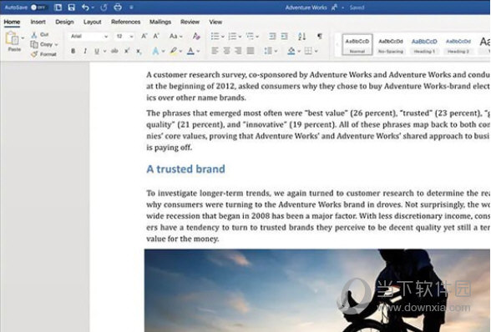Image resolution: width=491 pixels, height=332 pixels.
Task: Select the No Spacing style
Action: tap(391, 45)
